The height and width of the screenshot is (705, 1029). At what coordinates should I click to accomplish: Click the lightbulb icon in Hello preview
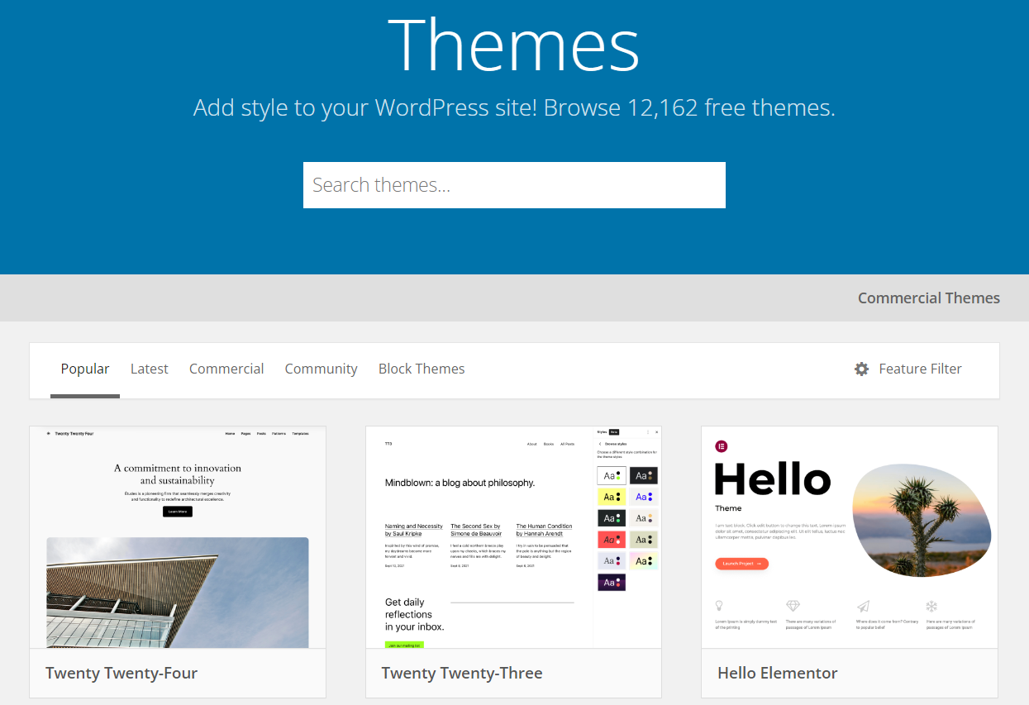[x=719, y=606]
